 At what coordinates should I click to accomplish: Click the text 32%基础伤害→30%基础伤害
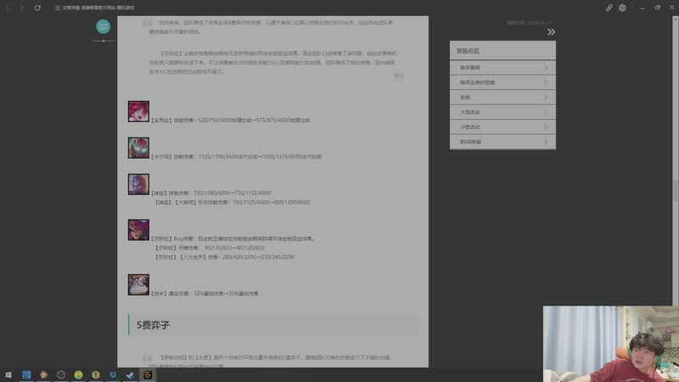click(x=226, y=294)
